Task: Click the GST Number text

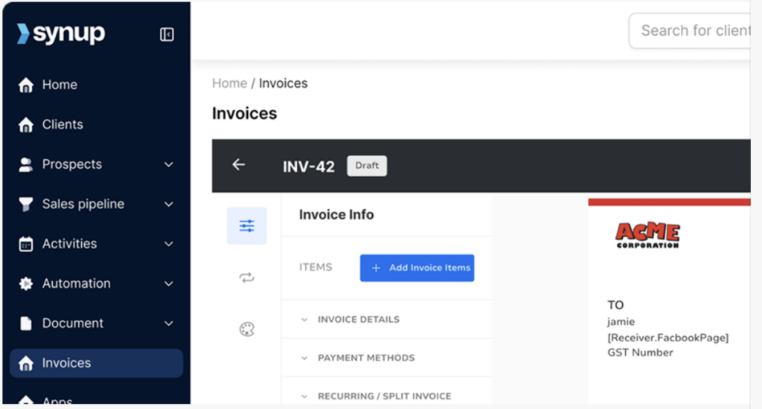Action: [x=640, y=352]
